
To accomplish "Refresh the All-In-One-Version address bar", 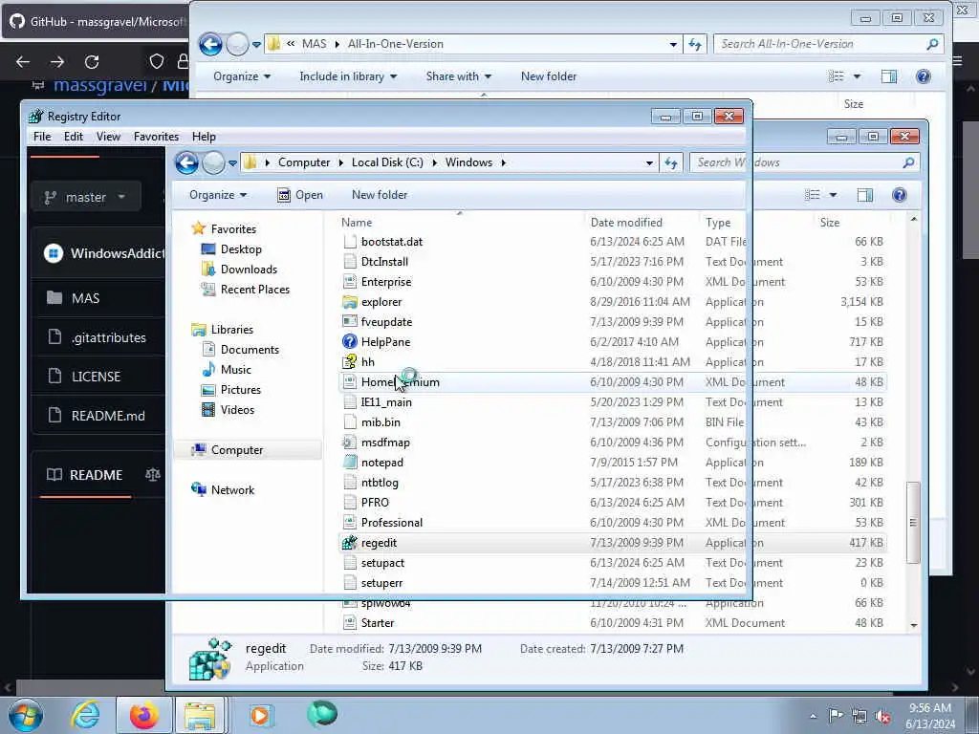I will [695, 44].
